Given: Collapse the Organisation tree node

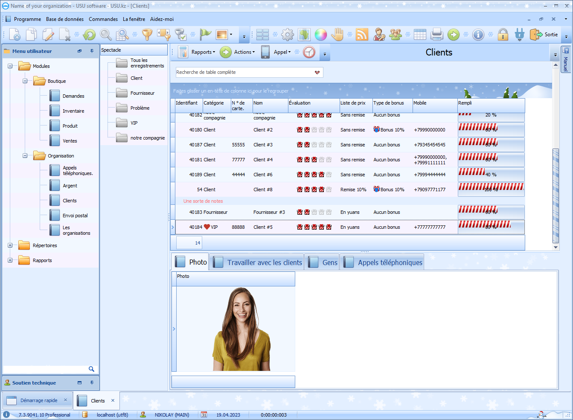Looking at the screenshot, I should [x=25, y=156].
